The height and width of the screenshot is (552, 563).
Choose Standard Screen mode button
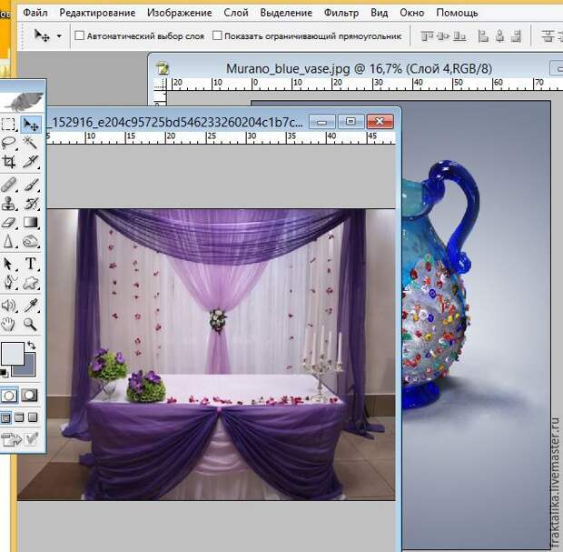5,417
